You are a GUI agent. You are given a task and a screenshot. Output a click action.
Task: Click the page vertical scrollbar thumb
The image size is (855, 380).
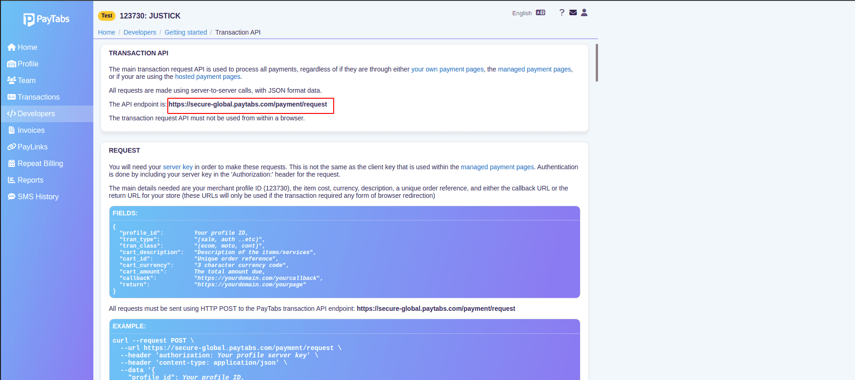point(597,63)
